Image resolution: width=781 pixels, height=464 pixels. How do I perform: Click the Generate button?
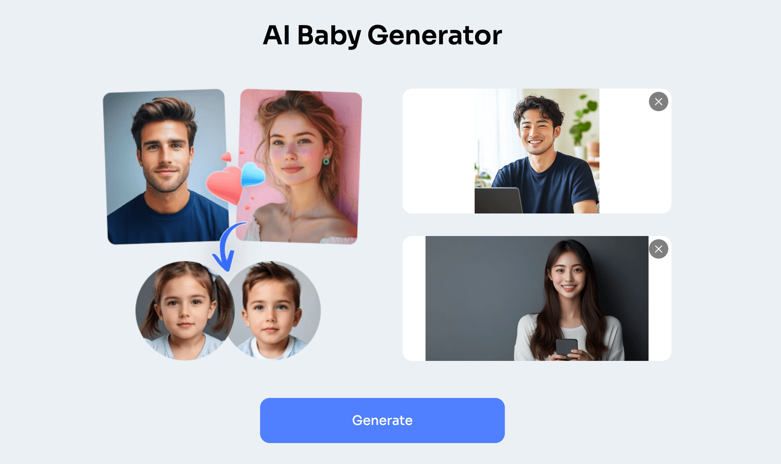[x=382, y=420]
